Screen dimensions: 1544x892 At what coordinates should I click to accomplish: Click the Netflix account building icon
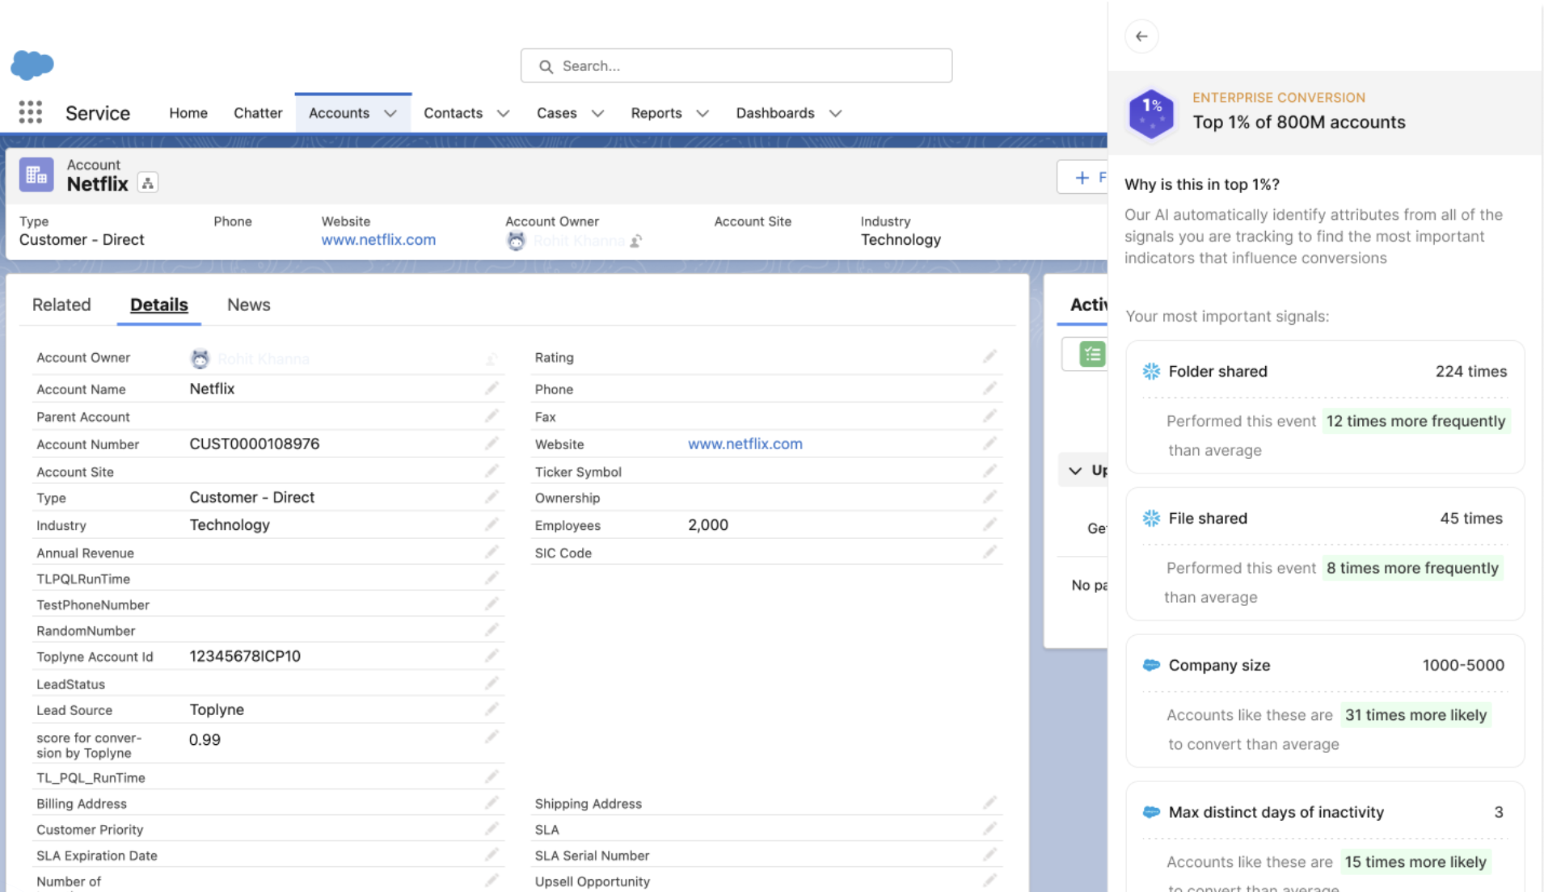click(36, 175)
